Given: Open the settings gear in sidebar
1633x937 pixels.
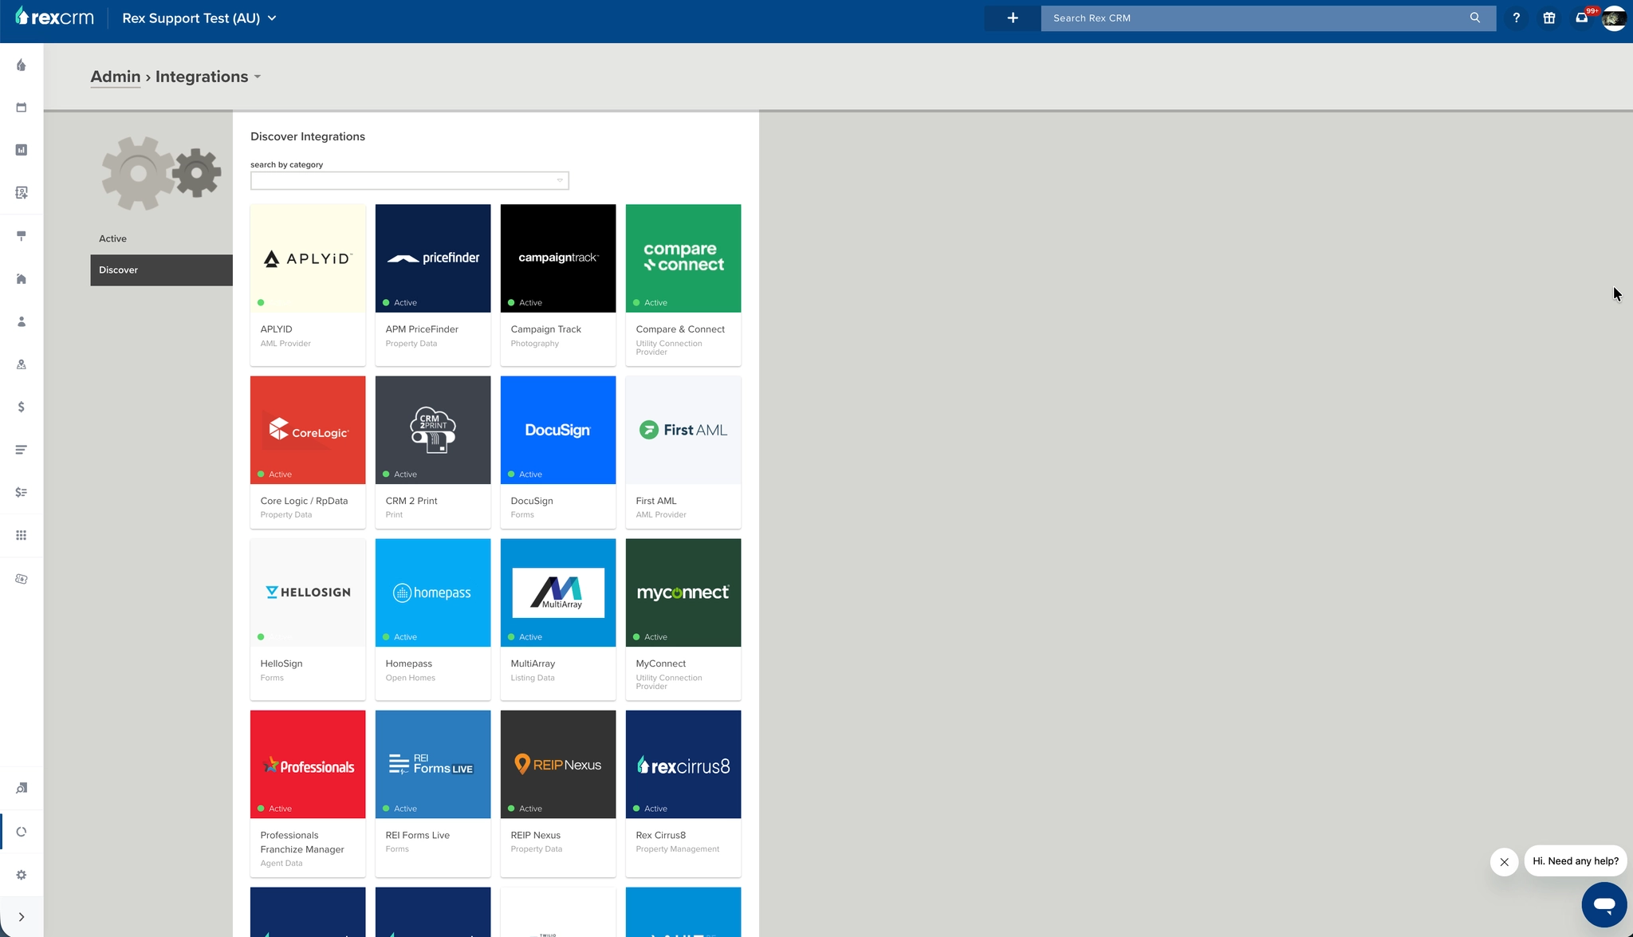Looking at the screenshot, I should coord(22,875).
